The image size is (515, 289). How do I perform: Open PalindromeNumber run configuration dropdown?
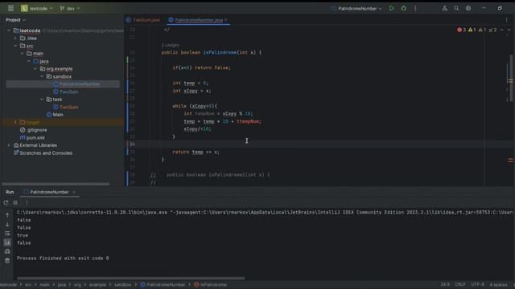356,8
